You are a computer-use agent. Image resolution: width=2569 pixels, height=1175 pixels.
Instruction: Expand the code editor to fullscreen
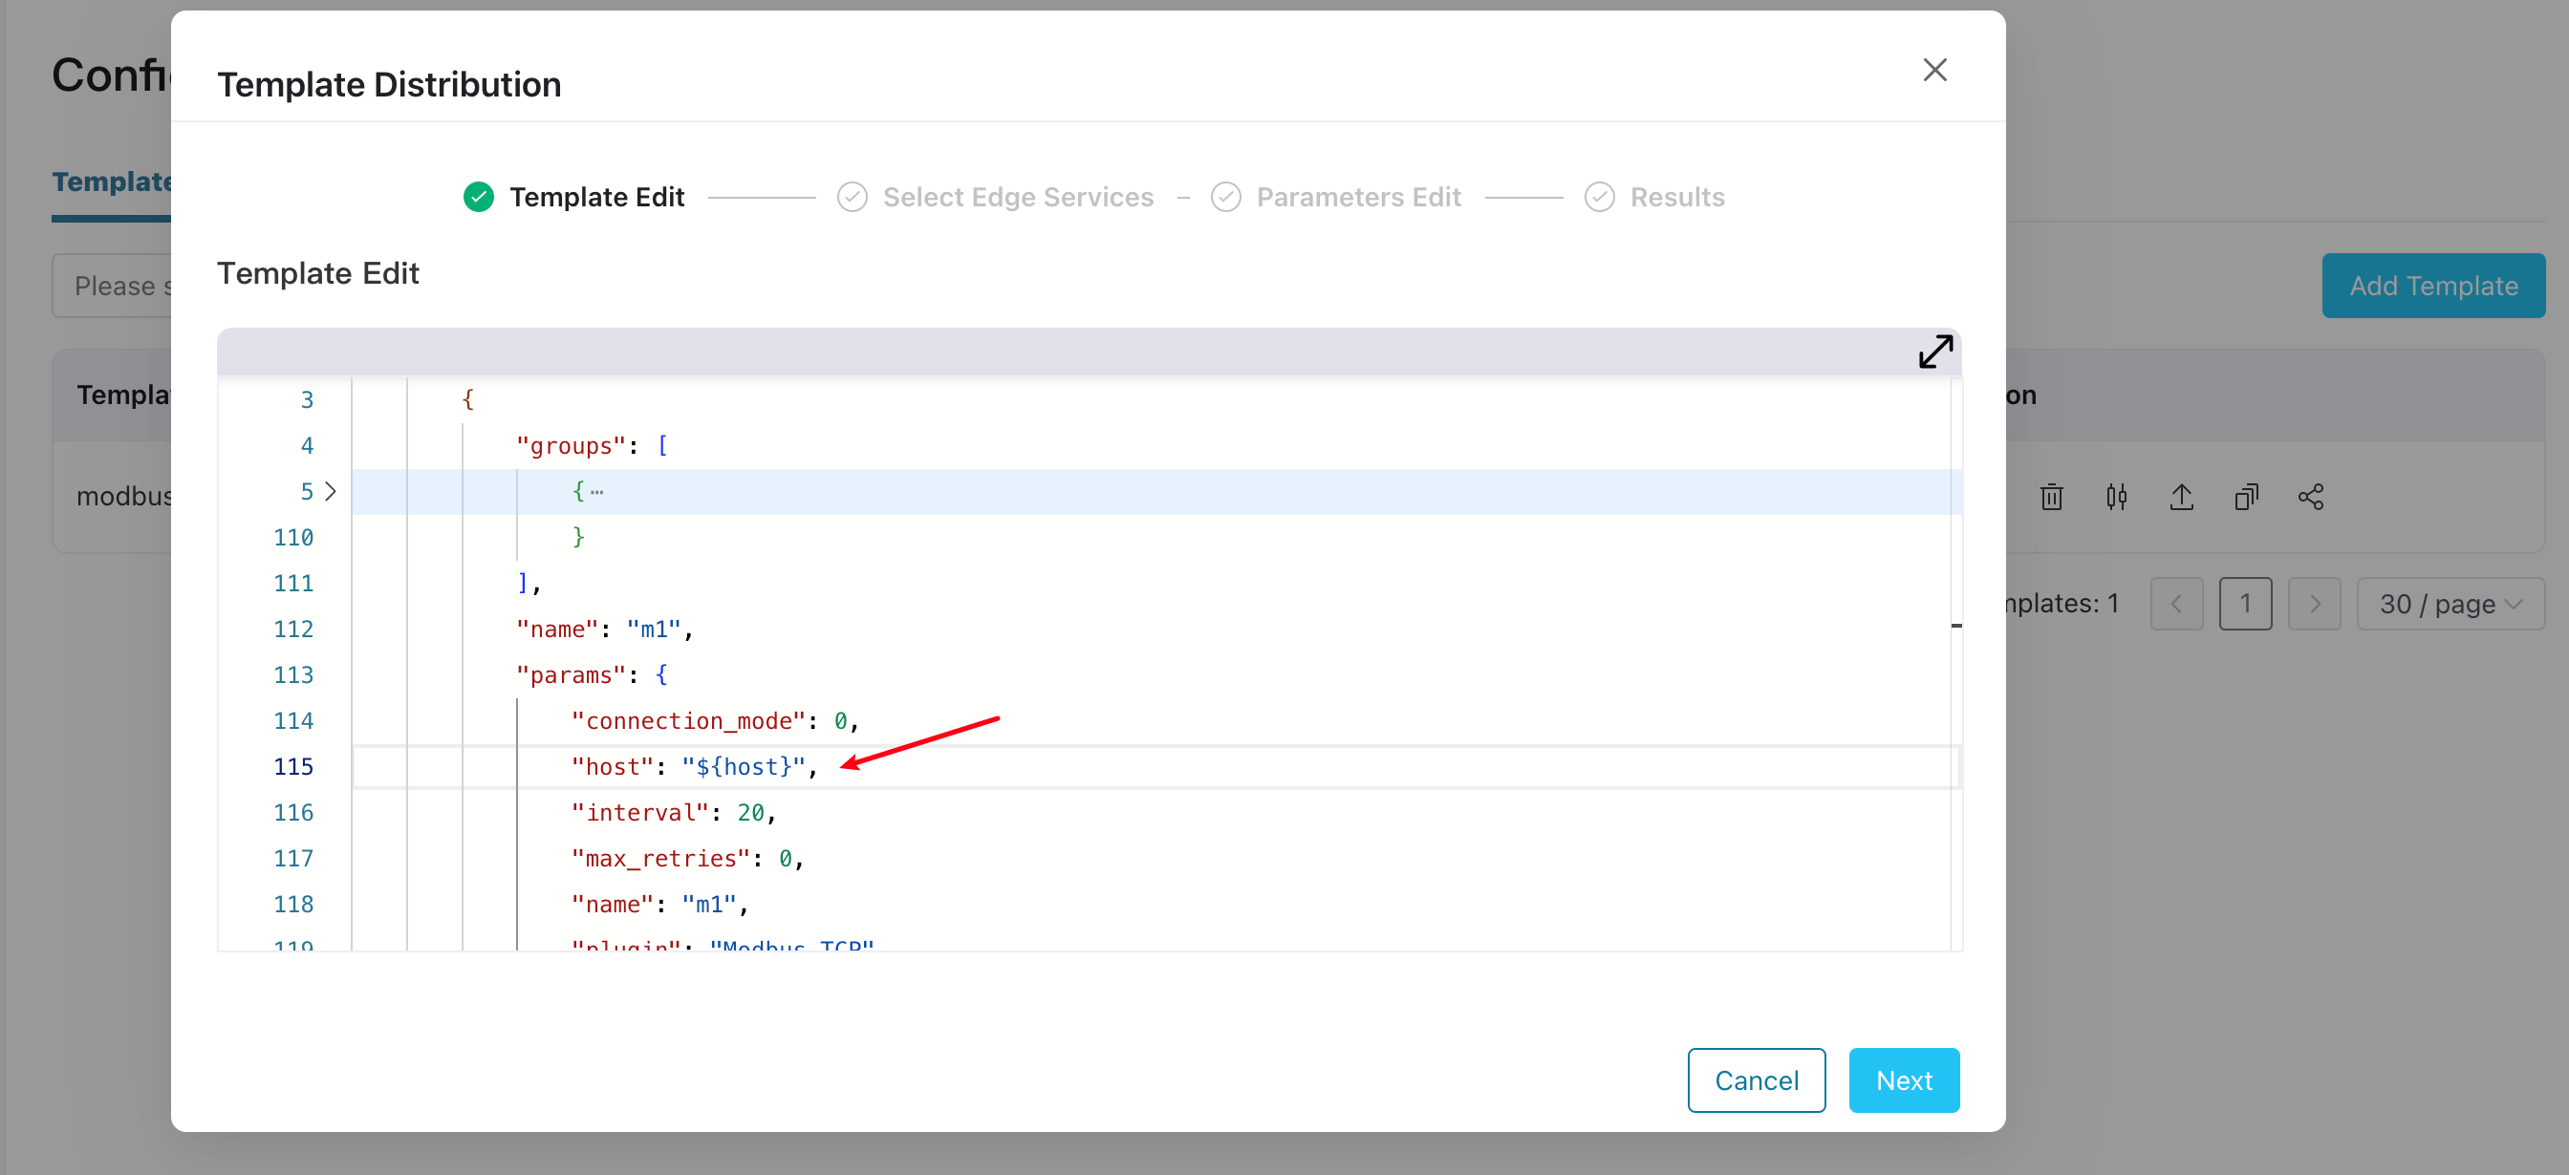tap(1934, 351)
